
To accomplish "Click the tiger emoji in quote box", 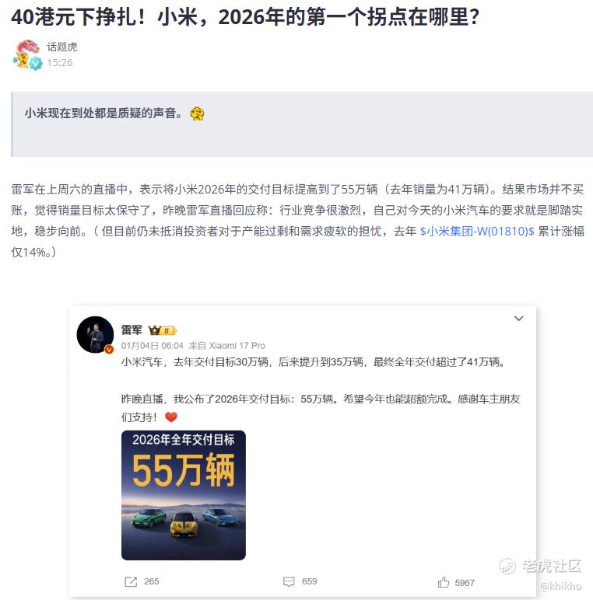I will (x=198, y=113).
